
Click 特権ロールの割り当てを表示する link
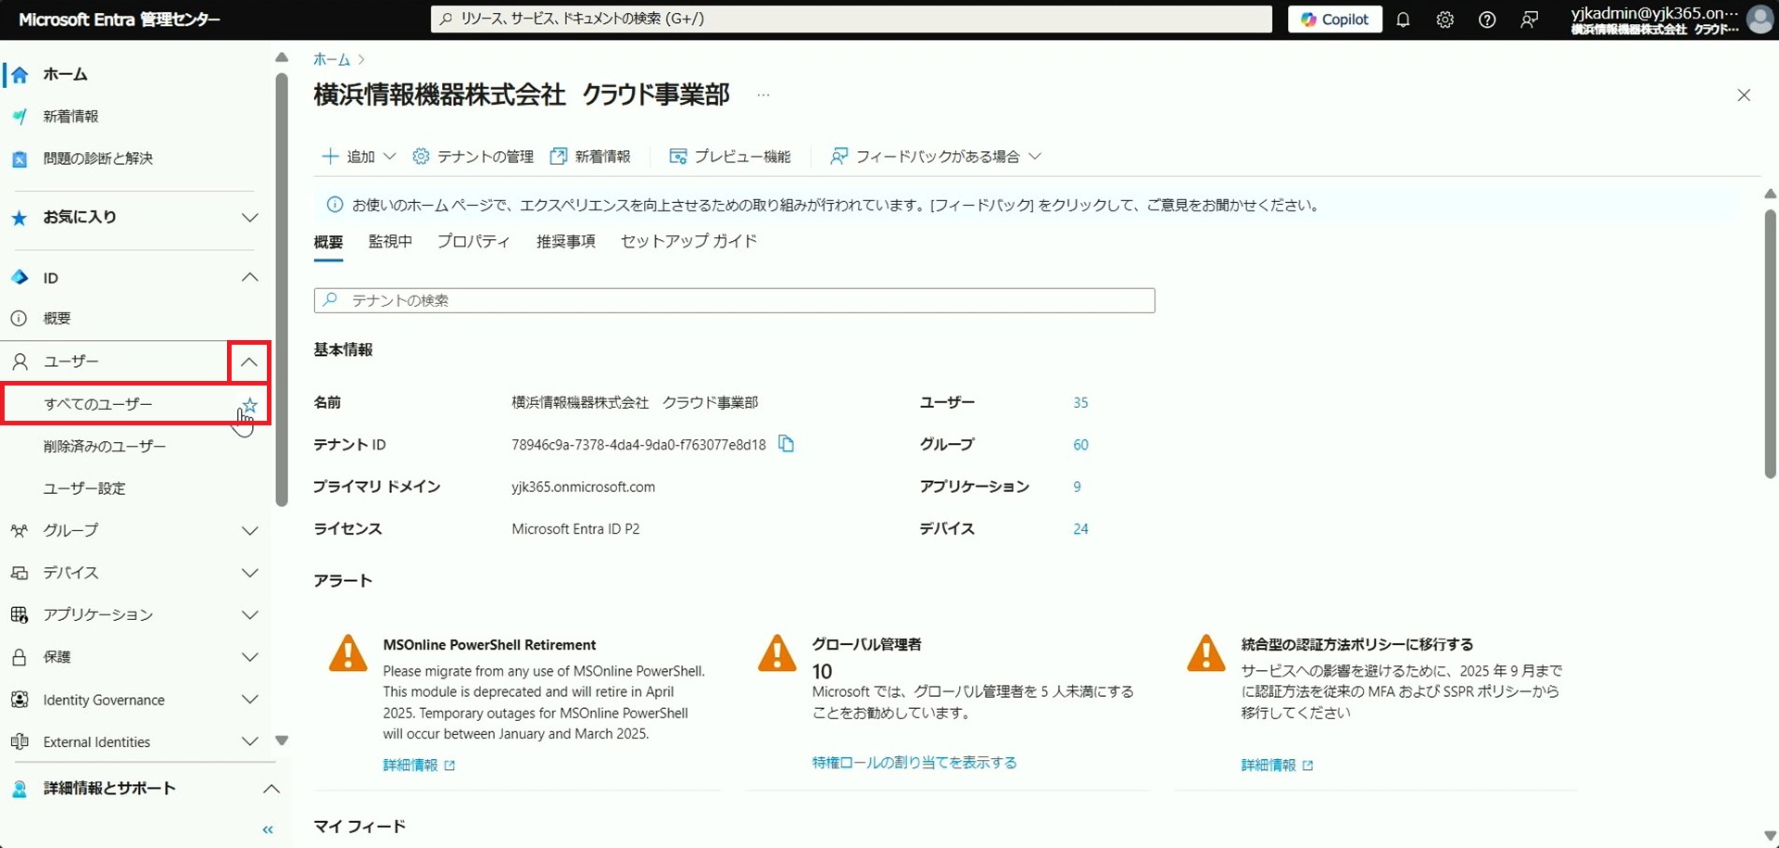click(x=915, y=763)
